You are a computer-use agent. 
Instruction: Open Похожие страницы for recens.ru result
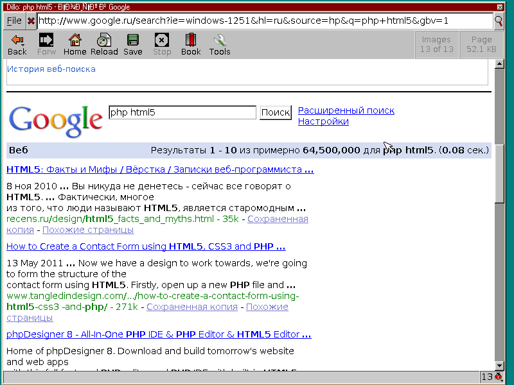tap(88, 230)
